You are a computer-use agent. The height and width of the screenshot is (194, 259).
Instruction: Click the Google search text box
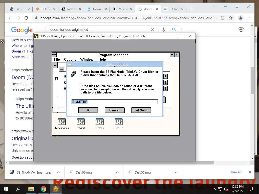coord(99,30)
